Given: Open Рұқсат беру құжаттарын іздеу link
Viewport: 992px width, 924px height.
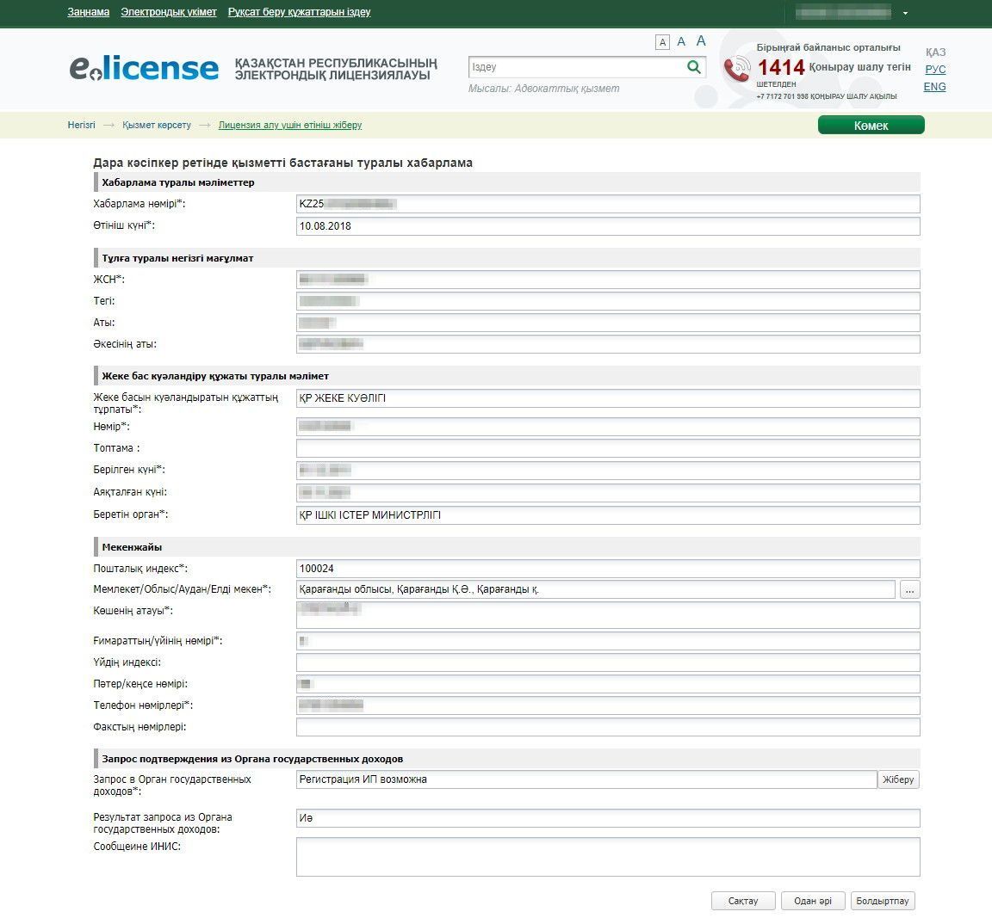Looking at the screenshot, I should pyautogui.click(x=300, y=12).
